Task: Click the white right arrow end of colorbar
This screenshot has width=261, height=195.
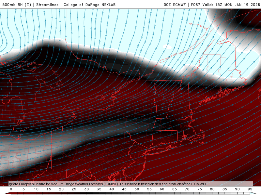Action: (253, 193)
